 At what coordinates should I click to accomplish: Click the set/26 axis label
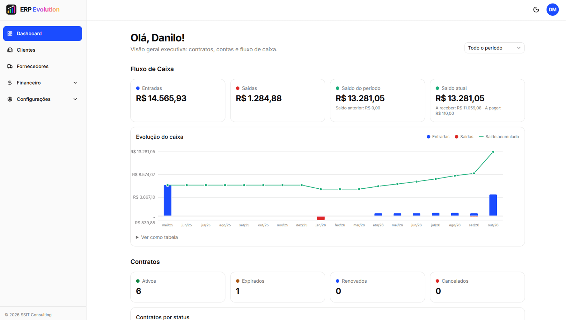474,225
